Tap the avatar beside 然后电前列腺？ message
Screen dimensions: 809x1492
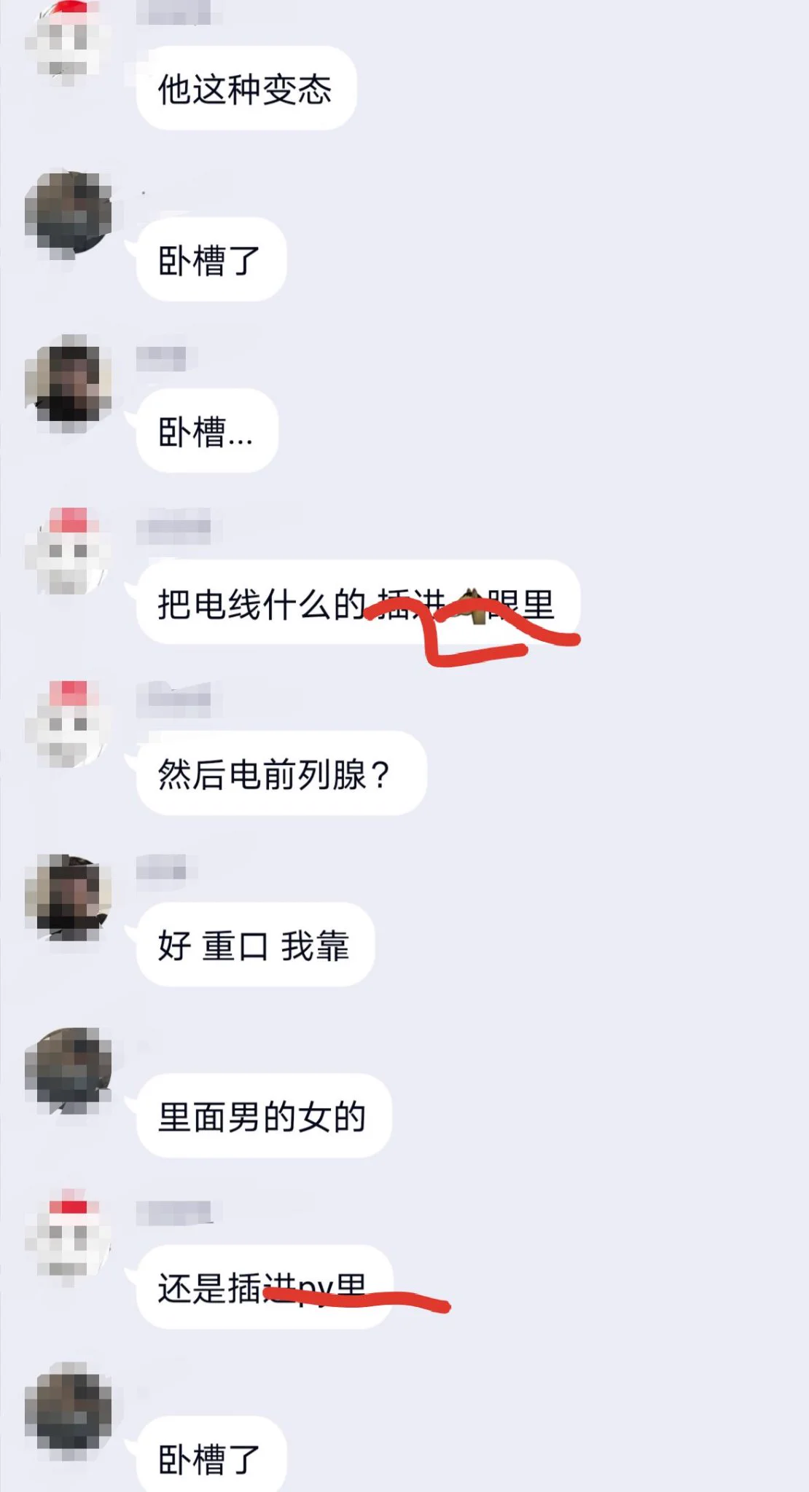click(68, 724)
